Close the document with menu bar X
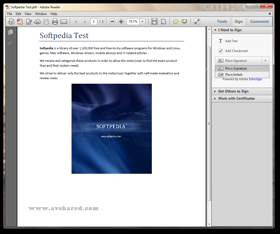Image resolution: width=280 pixels, height=234 pixels. pyautogui.click(x=270, y=14)
